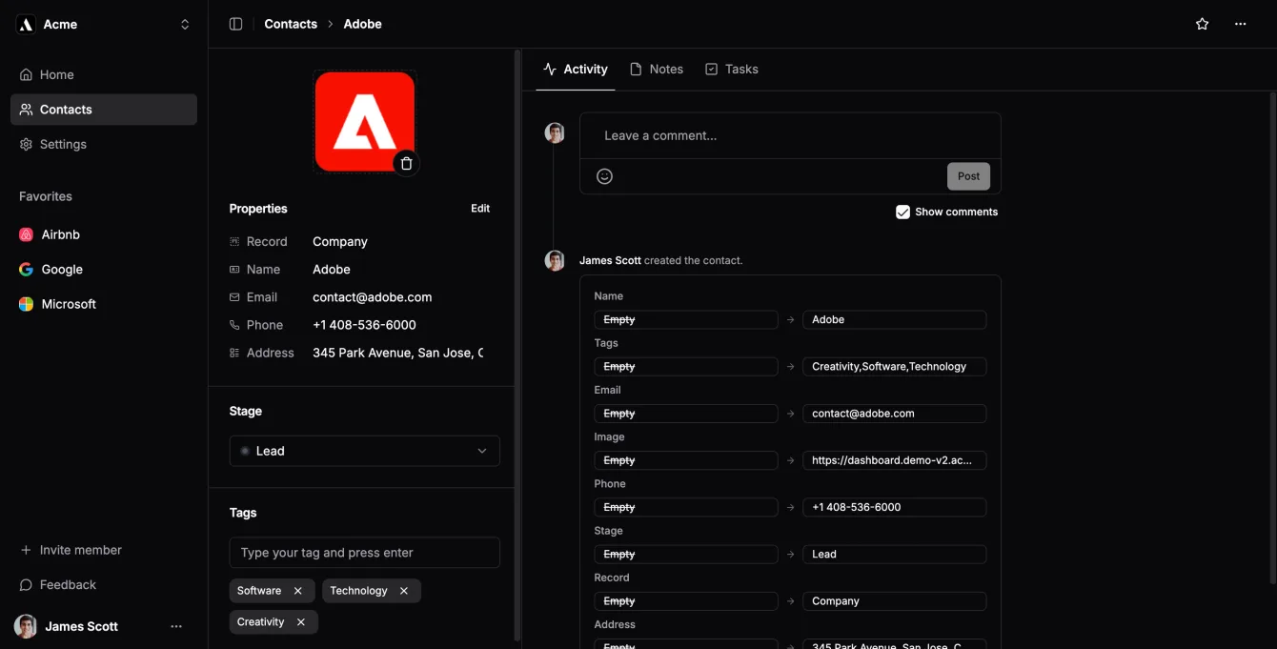Click the emoji picker in comment box
The width and height of the screenshot is (1277, 649).
[604, 175]
